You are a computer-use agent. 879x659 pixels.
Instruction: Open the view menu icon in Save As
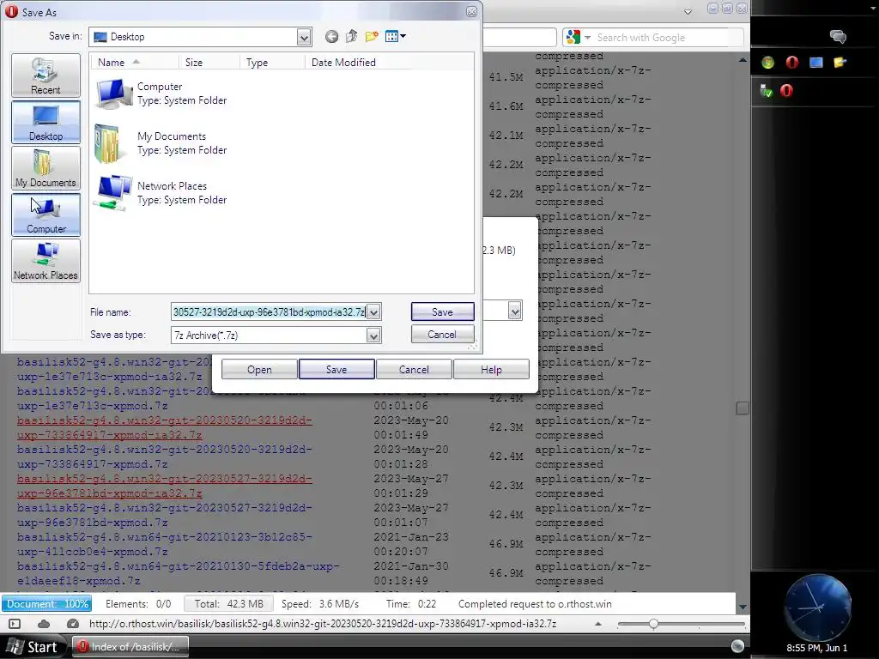pos(391,37)
